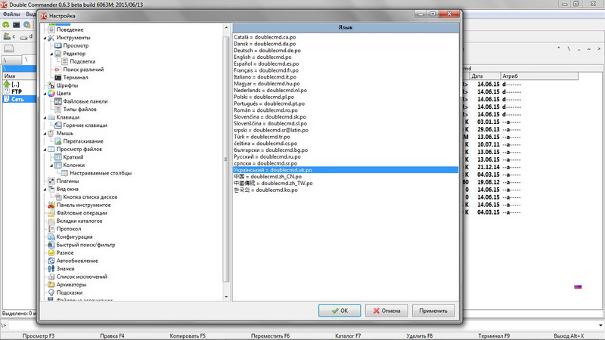Select doublecmd.zh_CN.po language row
The width and height of the screenshot is (605, 340).
point(268,177)
